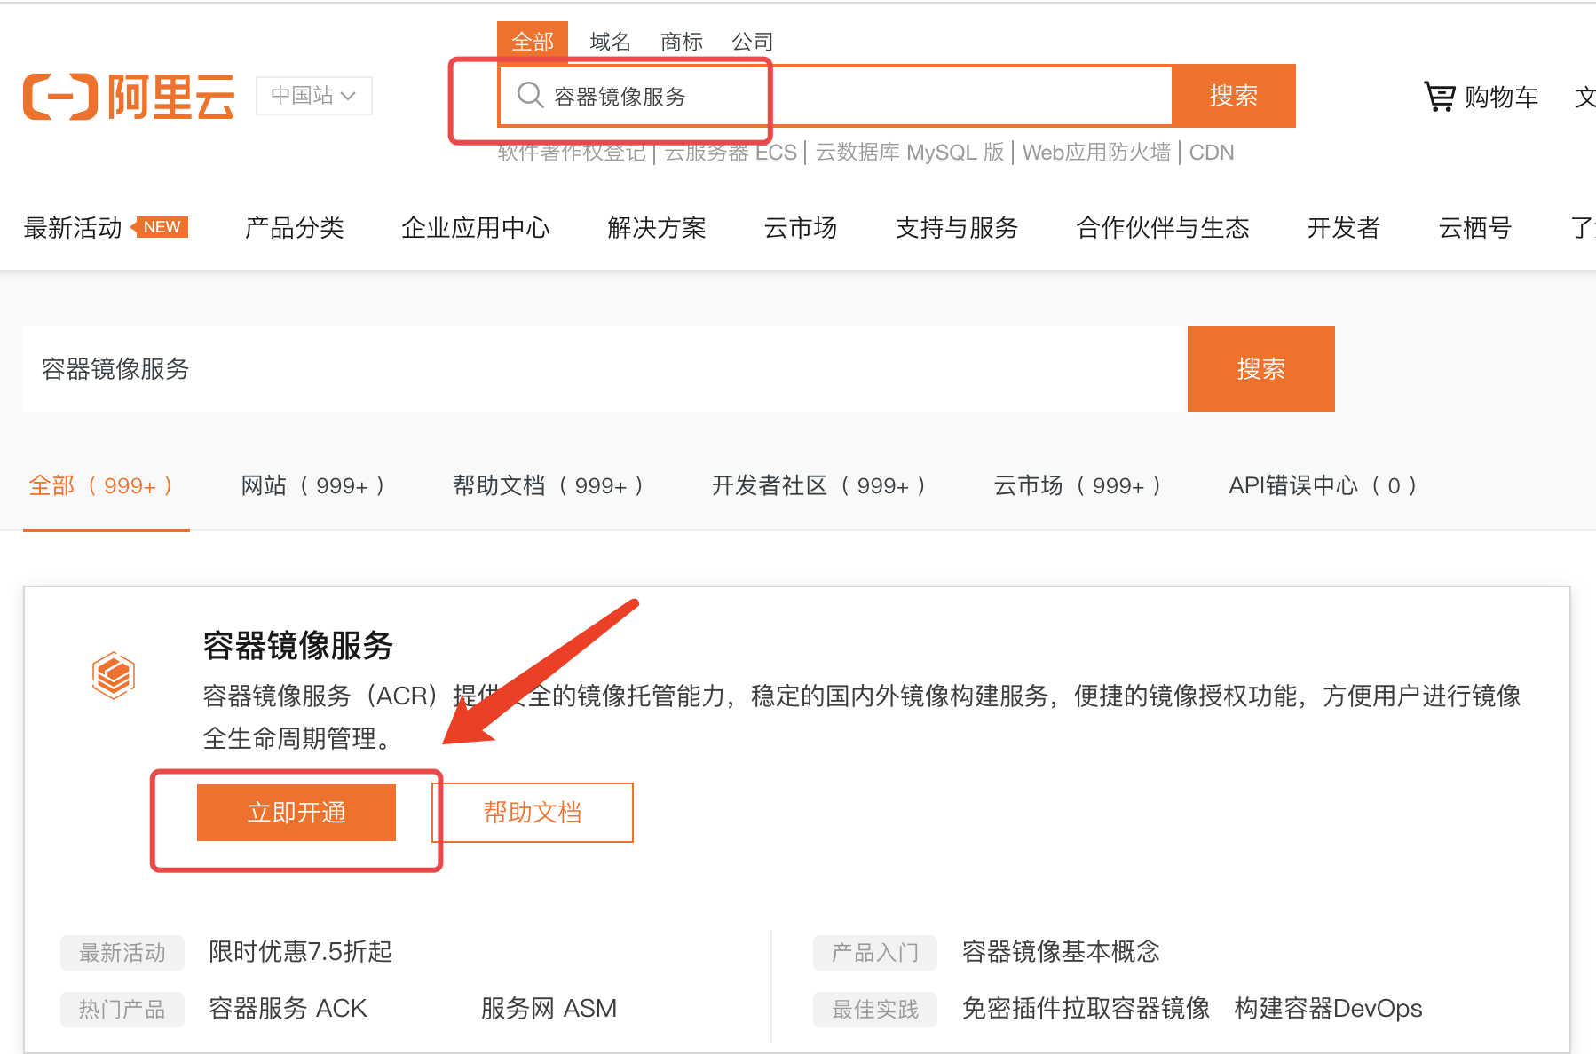1596x1054 pixels.
Task: Click the 最新活动 tag label
Action: coord(122,953)
